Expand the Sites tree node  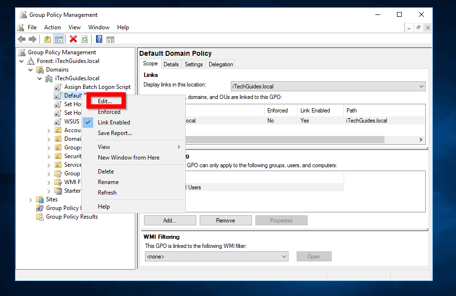coord(30,199)
